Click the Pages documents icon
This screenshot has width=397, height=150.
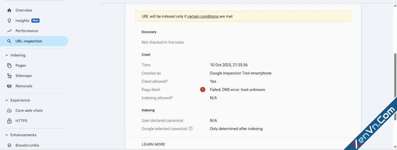click(x=9, y=65)
